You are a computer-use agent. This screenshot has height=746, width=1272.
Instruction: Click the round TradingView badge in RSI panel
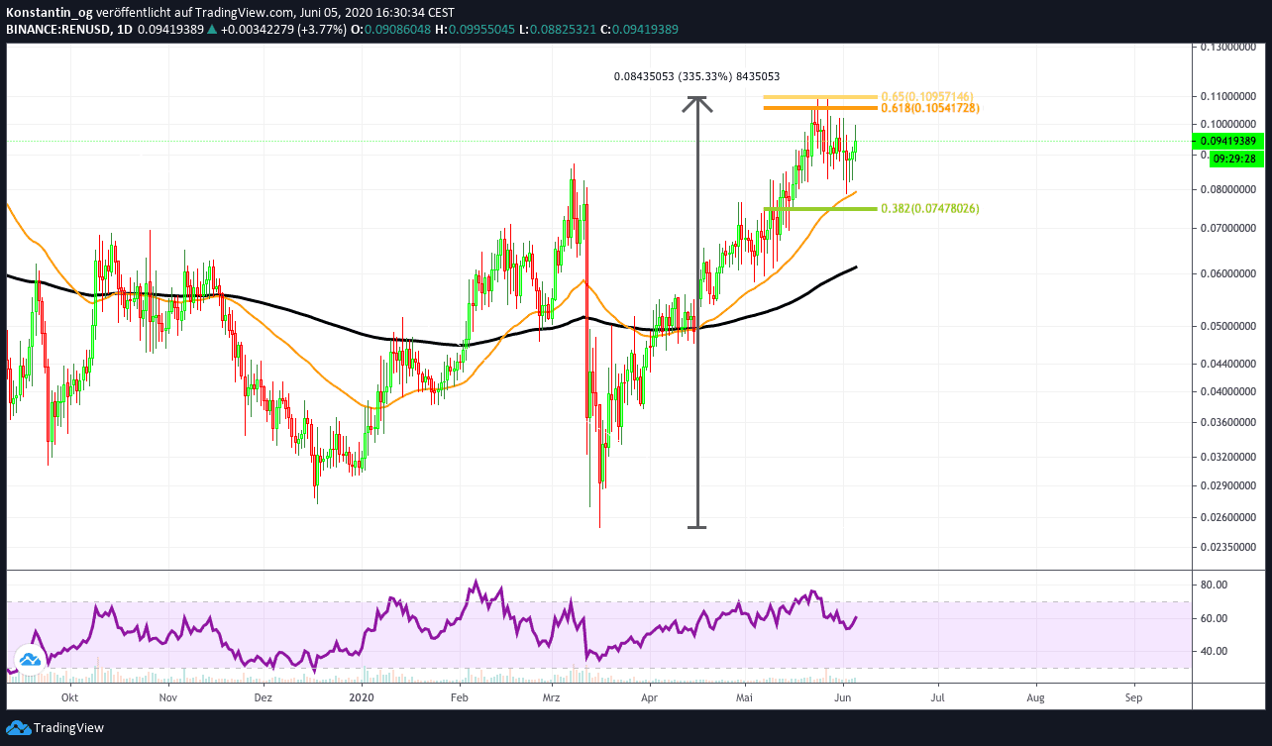(29, 659)
